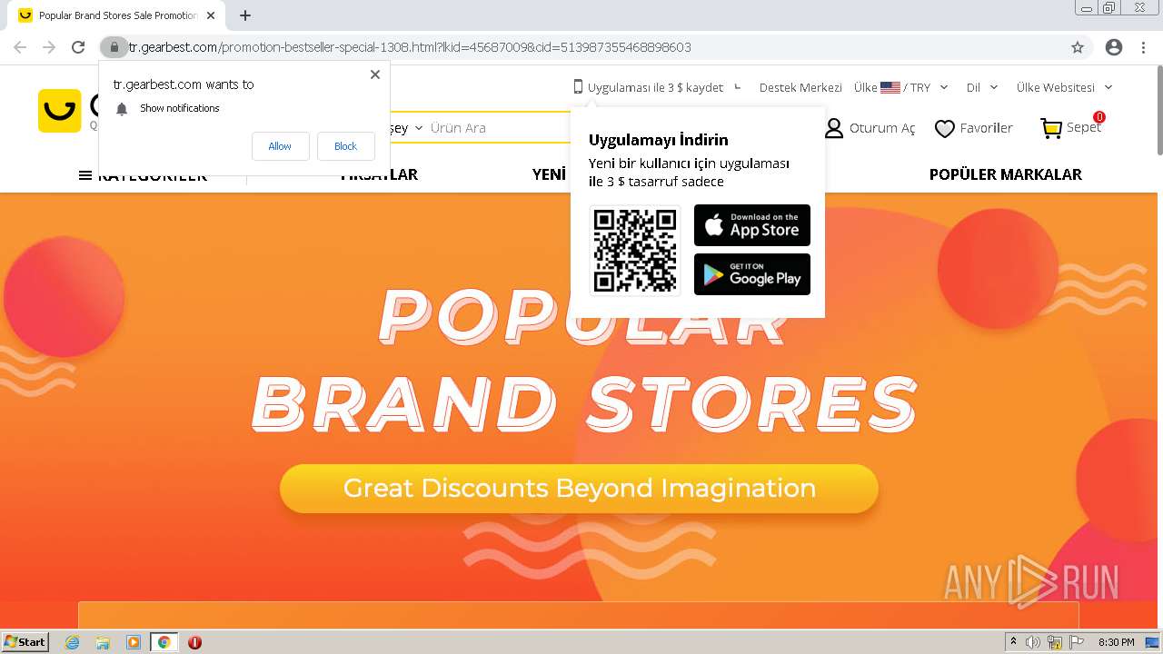1163x654 pixels.
Task: Click the address bar URL
Action: tap(410, 47)
